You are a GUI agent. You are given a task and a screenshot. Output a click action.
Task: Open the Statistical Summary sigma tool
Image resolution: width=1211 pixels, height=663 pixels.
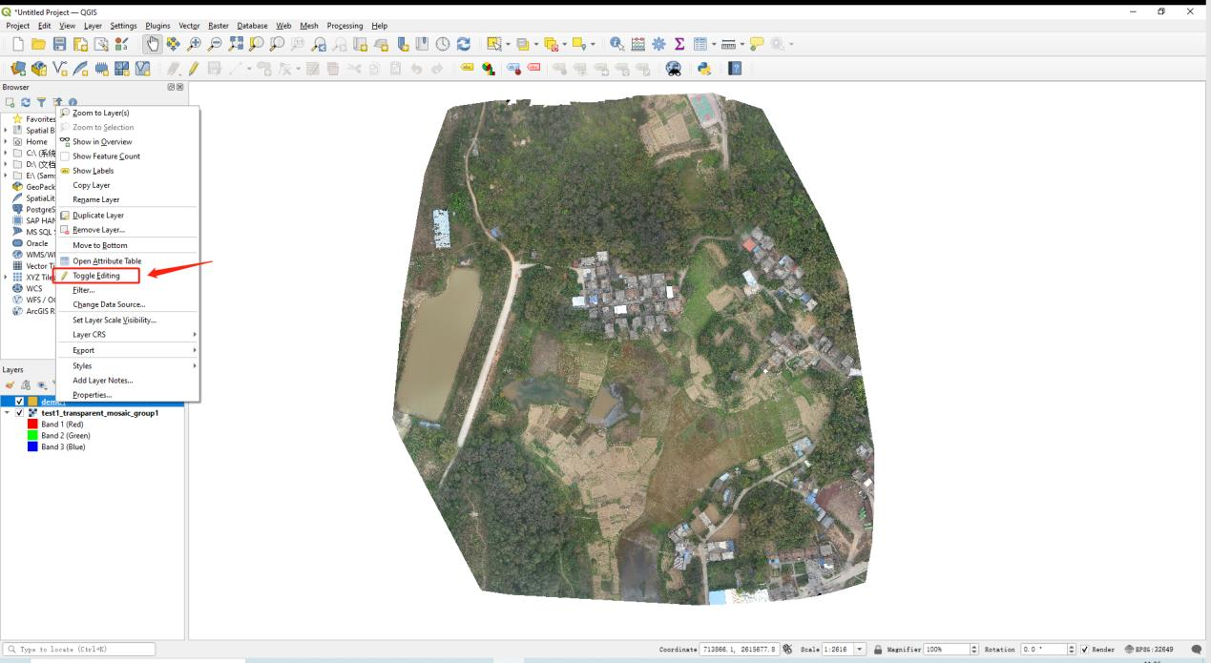(679, 44)
